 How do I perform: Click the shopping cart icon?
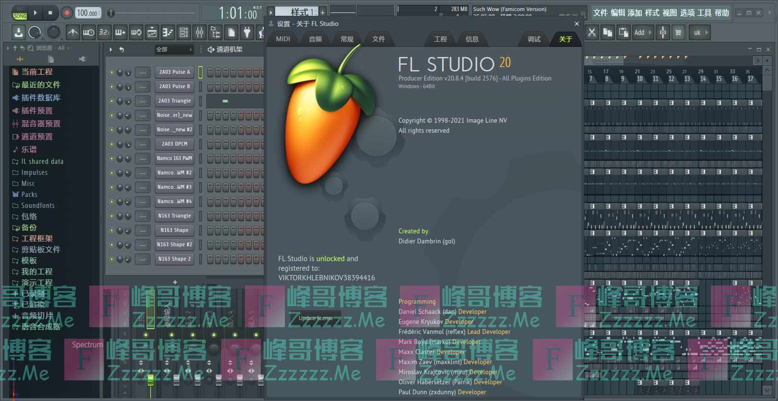[678, 33]
